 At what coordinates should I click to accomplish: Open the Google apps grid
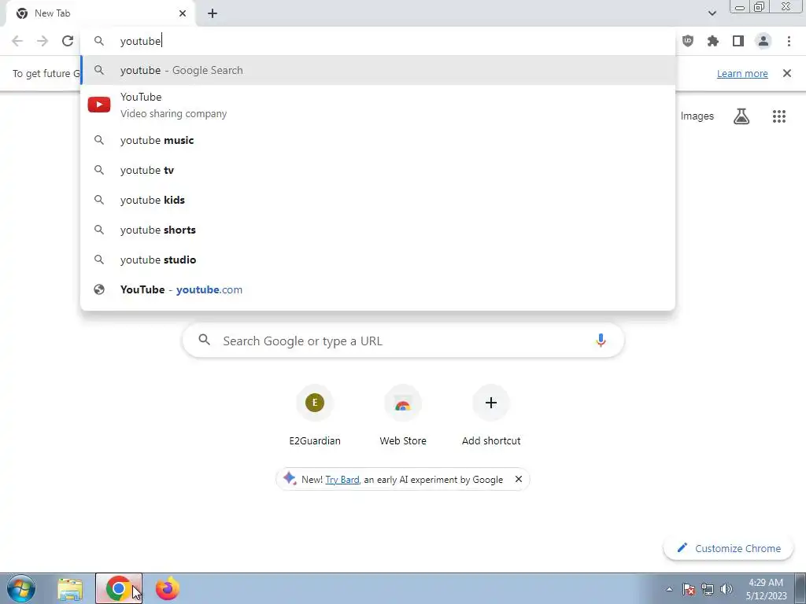tap(779, 116)
